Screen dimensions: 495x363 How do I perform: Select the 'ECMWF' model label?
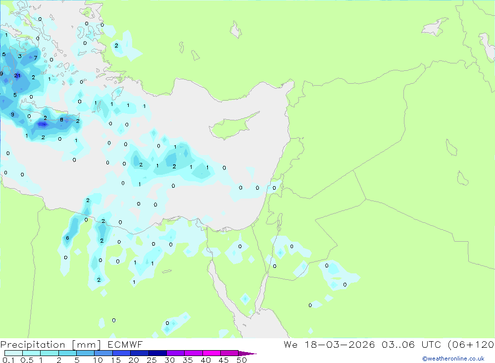[x=125, y=345]
